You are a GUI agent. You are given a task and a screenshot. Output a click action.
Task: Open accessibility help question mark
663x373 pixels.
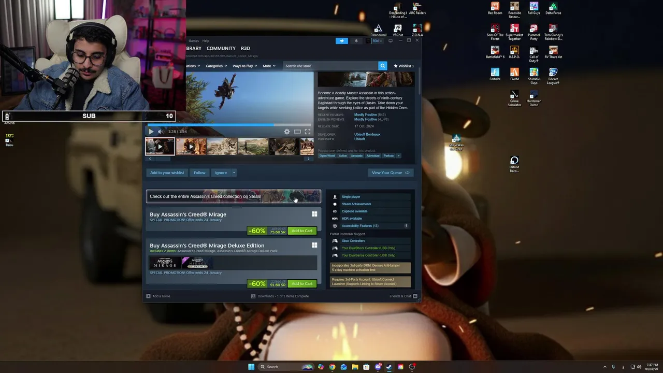406,226
